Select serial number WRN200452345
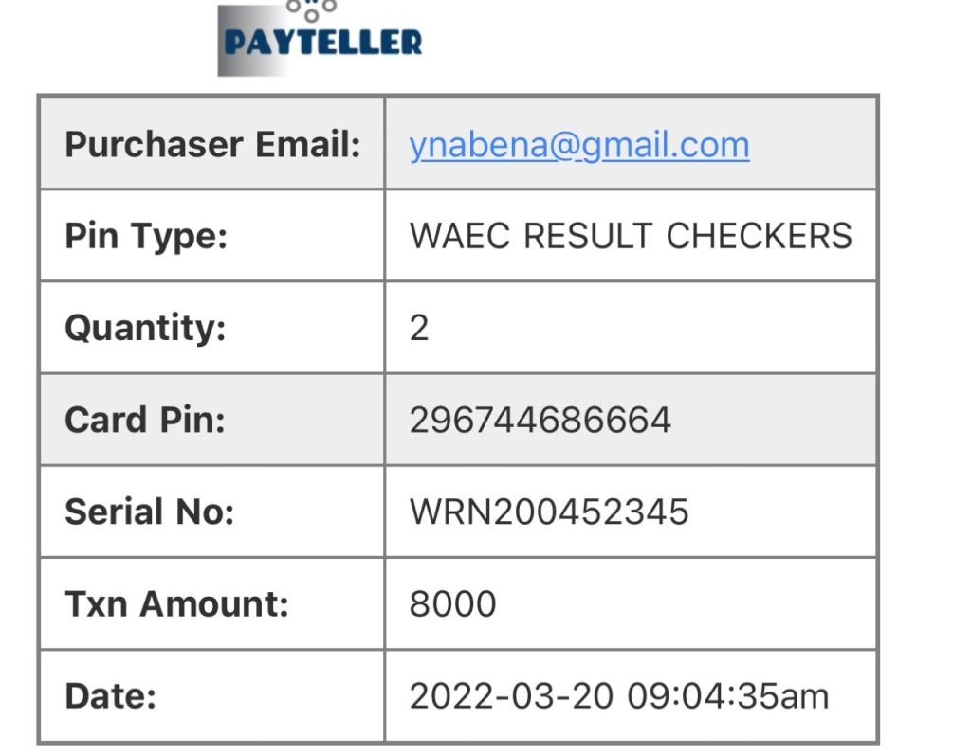The image size is (971, 755). click(x=549, y=512)
